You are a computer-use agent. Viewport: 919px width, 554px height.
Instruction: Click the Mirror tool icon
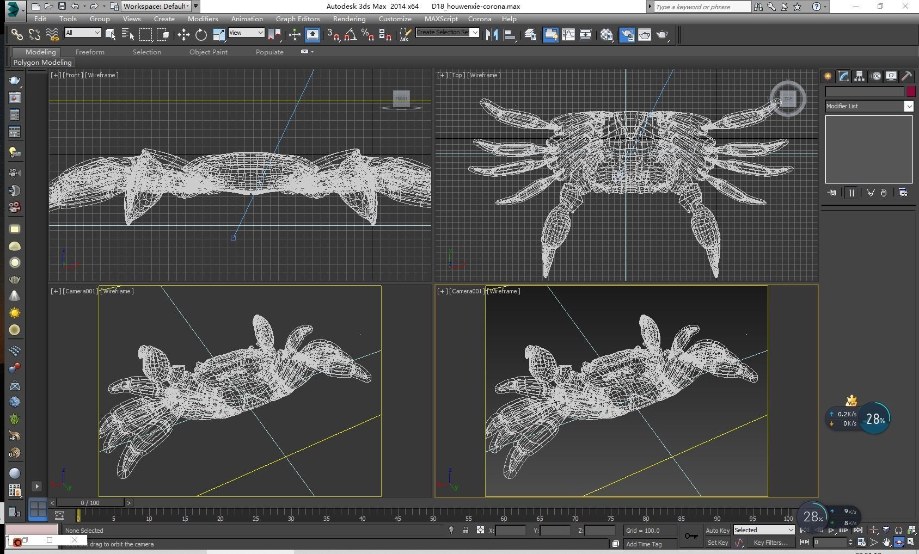(492, 35)
